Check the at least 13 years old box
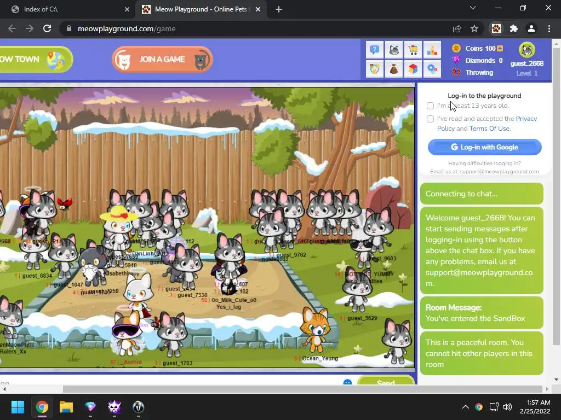Image resolution: width=561 pixels, height=420 pixels. [x=431, y=106]
